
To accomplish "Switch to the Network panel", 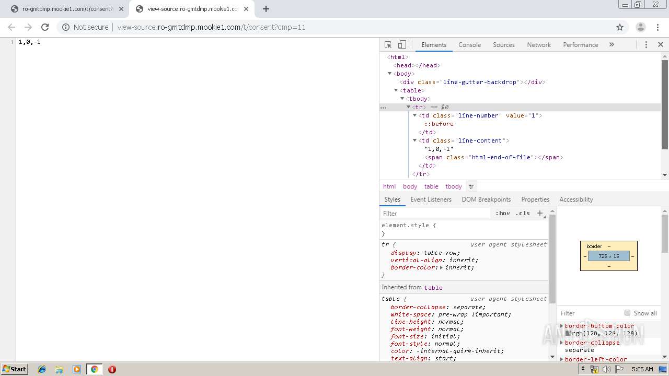I will point(539,45).
